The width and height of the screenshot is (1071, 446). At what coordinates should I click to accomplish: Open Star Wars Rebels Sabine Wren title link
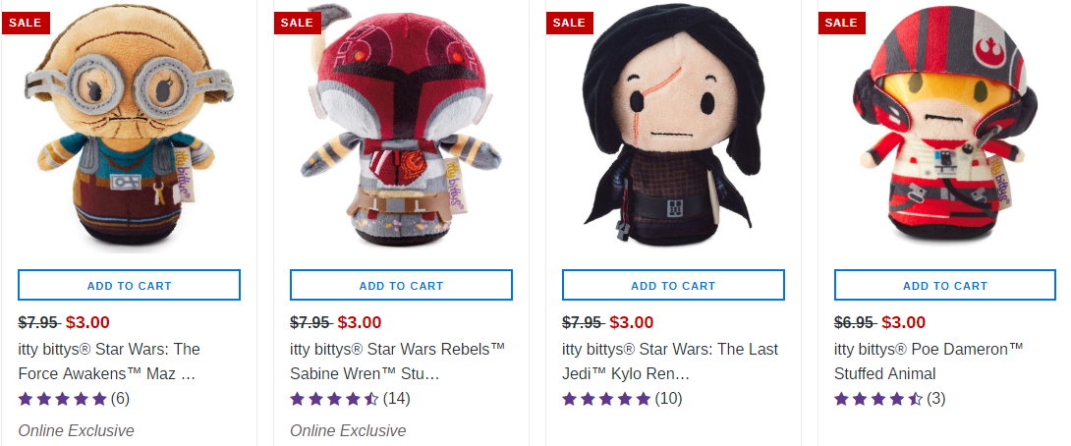[x=397, y=361]
